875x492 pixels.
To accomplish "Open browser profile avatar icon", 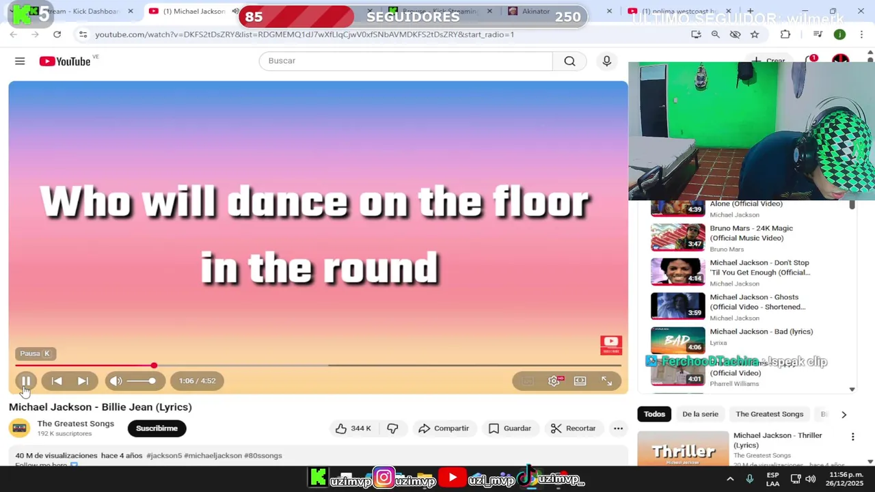I will coord(839,34).
